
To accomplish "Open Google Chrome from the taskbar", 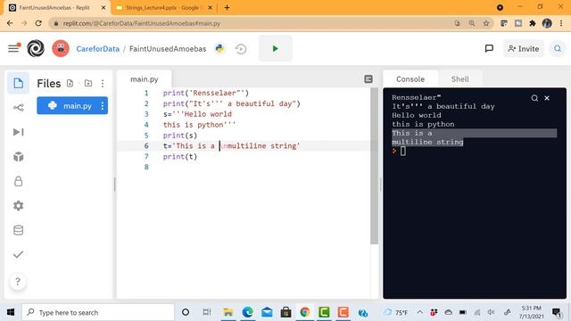I will (x=305, y=312).
